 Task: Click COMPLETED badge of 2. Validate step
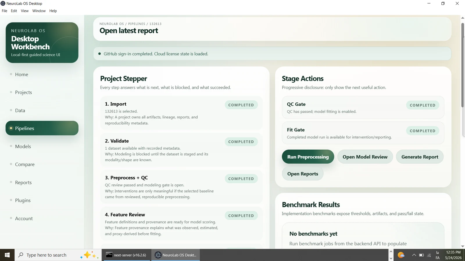point(241,142)
